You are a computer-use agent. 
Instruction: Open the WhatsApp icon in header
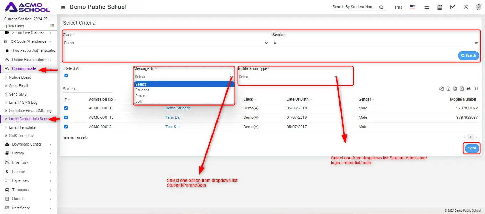[x=466, y=7]
